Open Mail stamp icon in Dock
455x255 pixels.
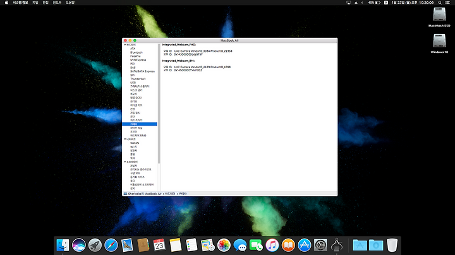click(127, 245)
